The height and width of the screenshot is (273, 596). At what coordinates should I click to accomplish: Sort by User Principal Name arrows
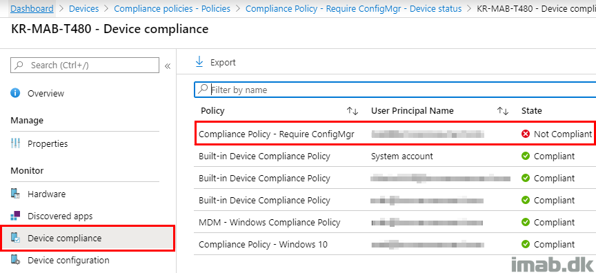point(503,111)
